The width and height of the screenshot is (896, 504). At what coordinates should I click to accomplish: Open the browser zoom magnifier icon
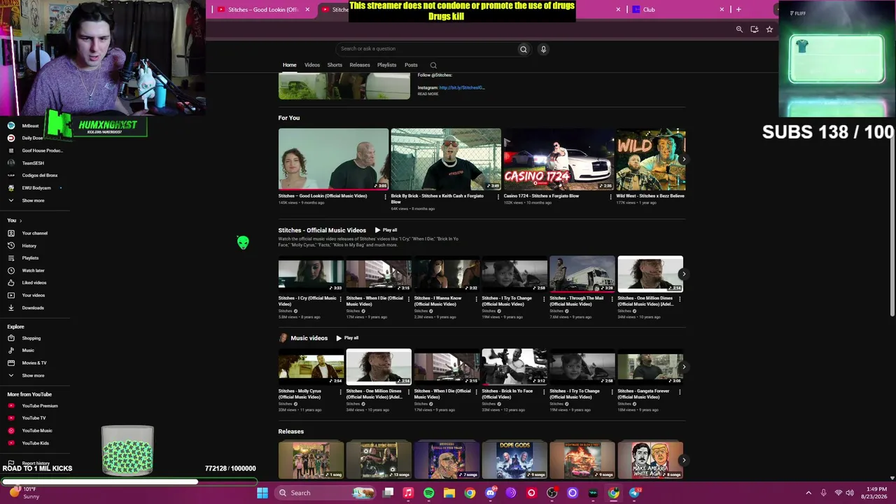[739, 29]
